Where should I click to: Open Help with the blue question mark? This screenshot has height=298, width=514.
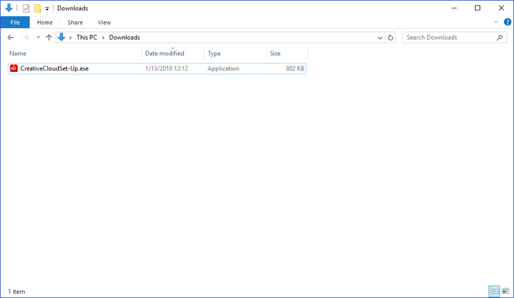point(508,22)
